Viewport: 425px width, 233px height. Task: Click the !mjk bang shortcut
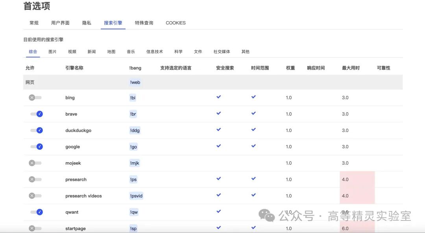point(135,163)
